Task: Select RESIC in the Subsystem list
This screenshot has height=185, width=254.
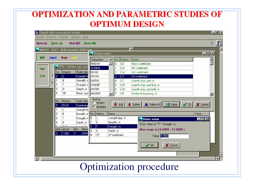Action: coord(100,72)
